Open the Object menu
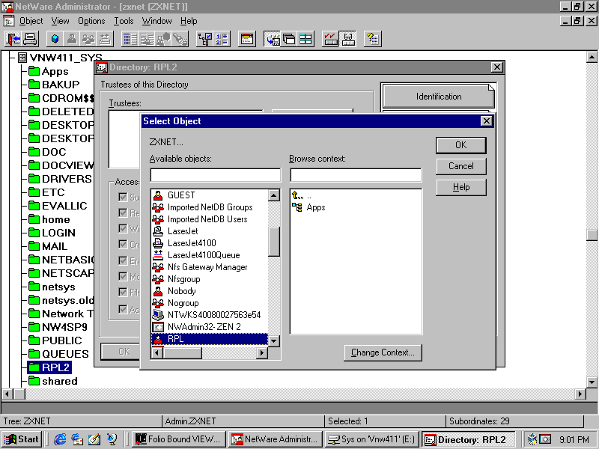Screen dimensions: 599x449 (x=31, y=21)
